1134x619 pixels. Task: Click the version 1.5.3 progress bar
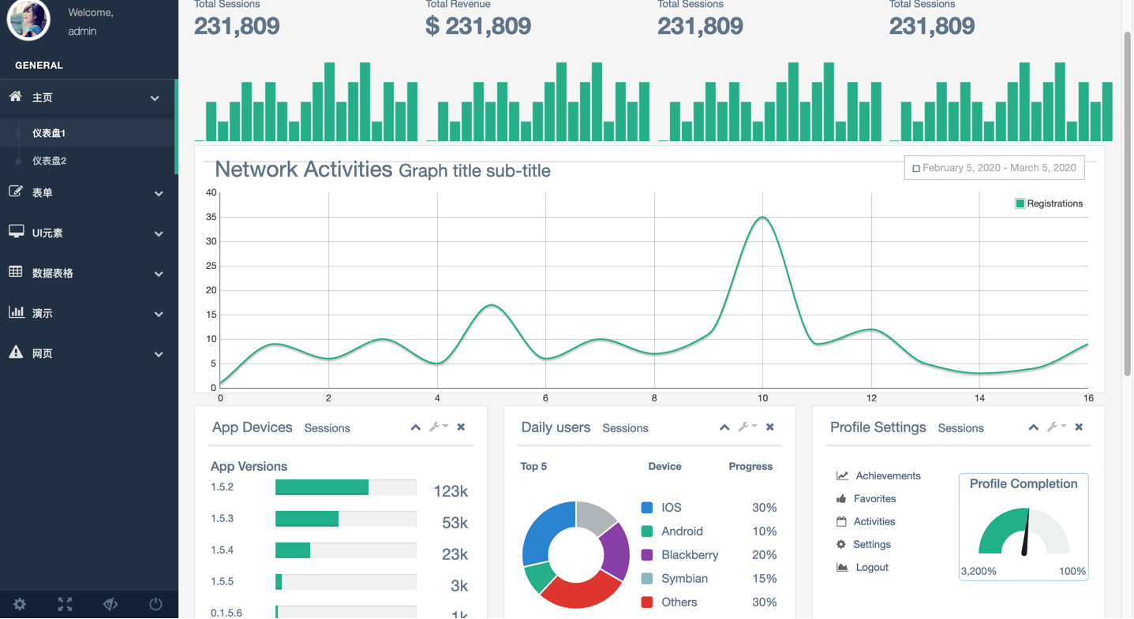point(346,519)
